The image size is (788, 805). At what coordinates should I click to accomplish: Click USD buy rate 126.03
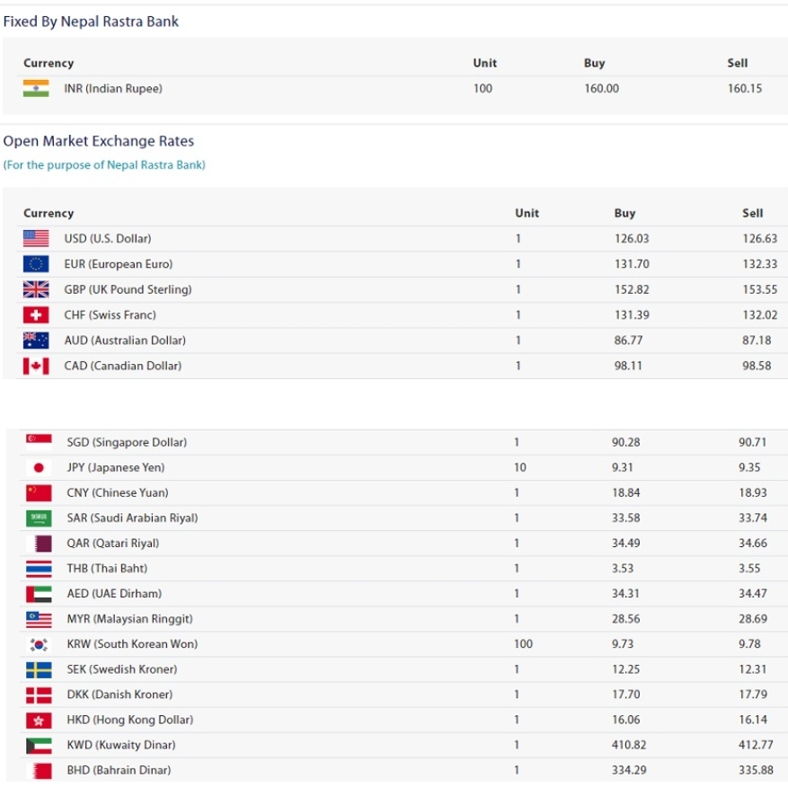pyautogui.click(x=632, y=239)
